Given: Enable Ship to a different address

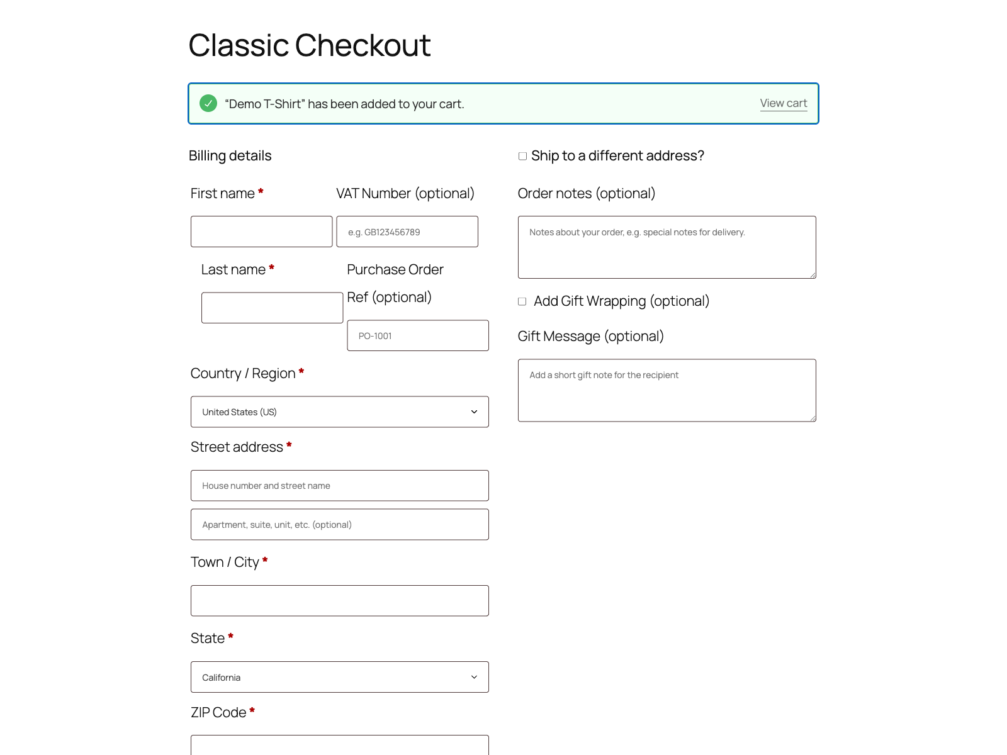Looking at the screenshot, I should point(522,155).
